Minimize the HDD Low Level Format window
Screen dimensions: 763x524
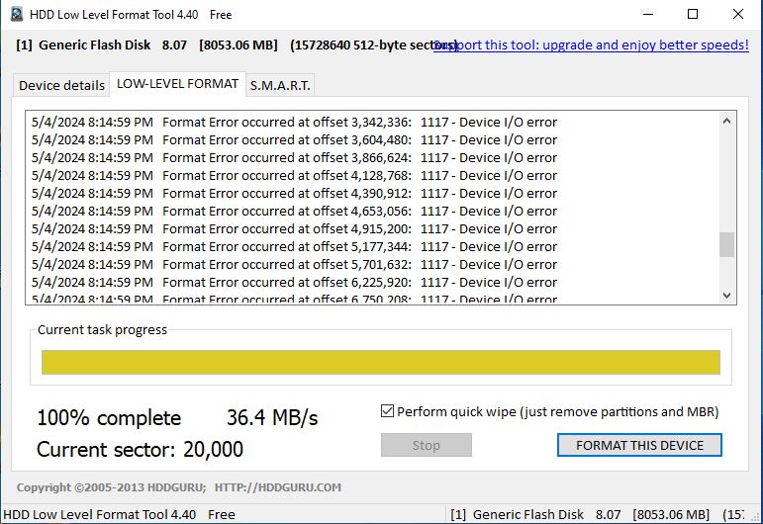pos(647,14)
